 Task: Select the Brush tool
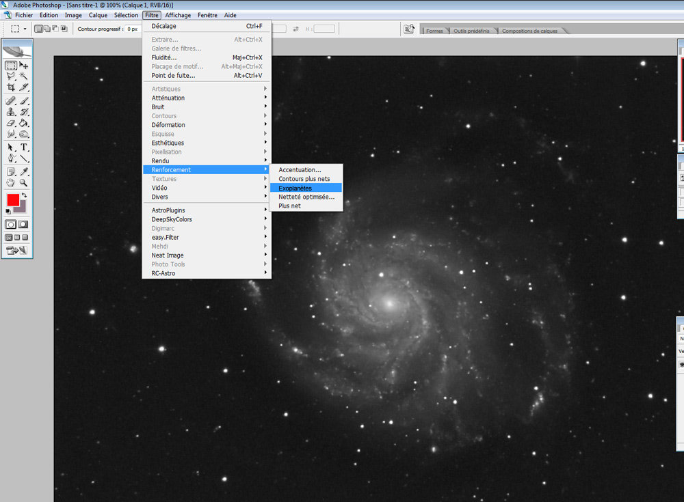click(24, 101)
